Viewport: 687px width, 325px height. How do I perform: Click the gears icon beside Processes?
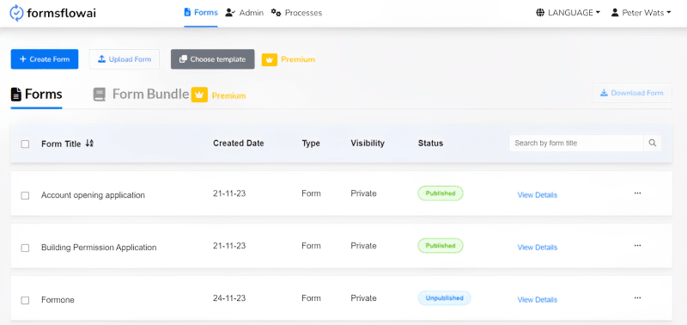pos(276,12)
